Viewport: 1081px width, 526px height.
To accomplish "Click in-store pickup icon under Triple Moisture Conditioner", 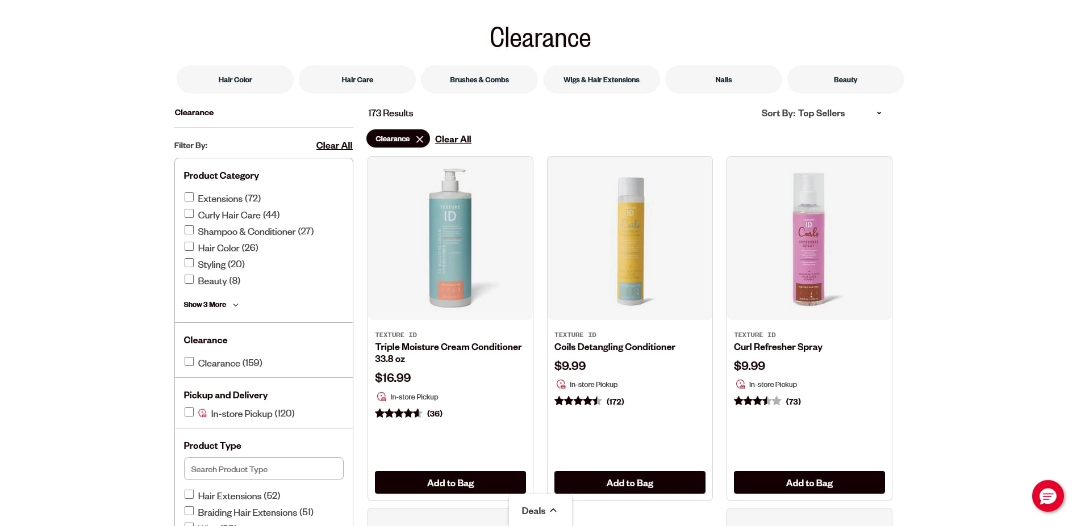I will pyautogui.click(x=381, y=397).
